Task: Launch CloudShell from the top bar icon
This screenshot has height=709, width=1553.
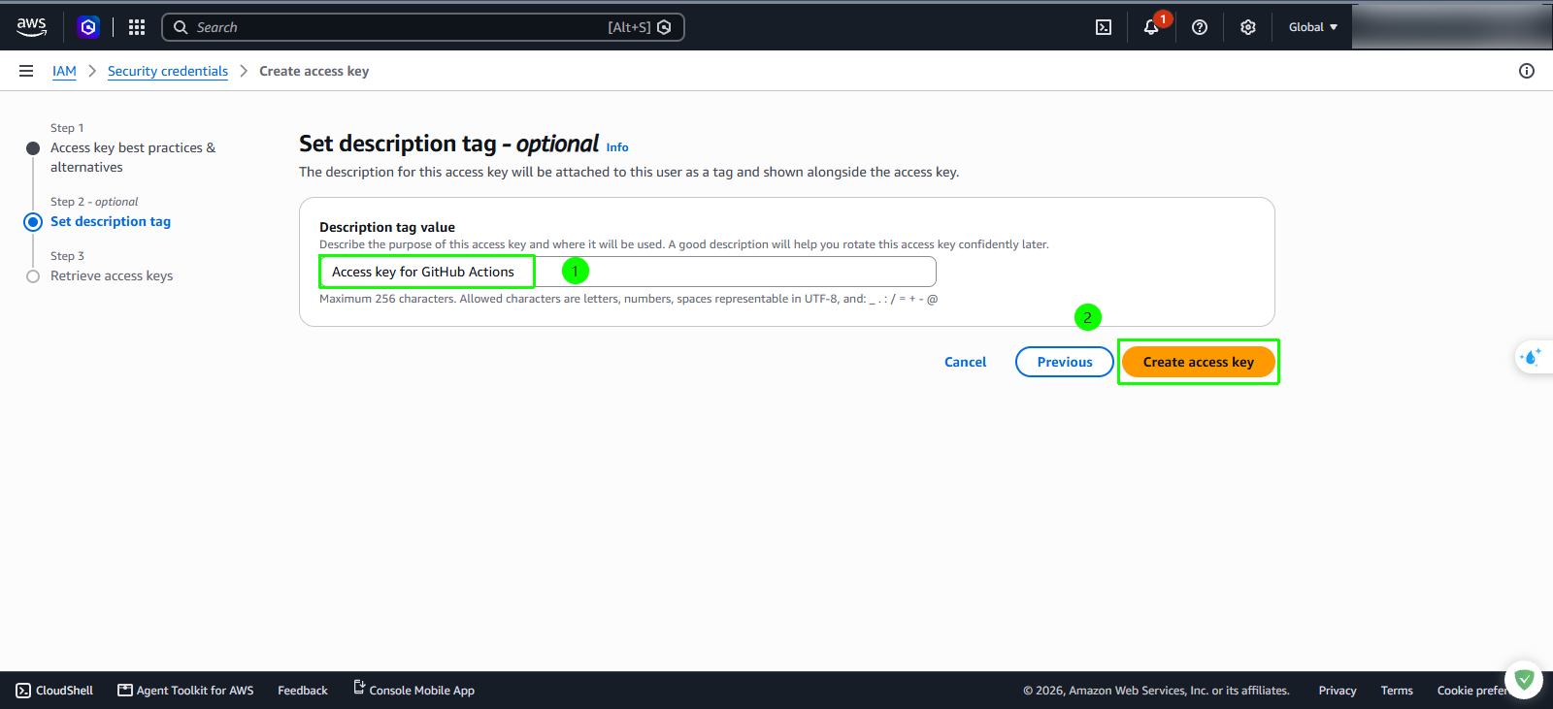Action: point(1104,27)
